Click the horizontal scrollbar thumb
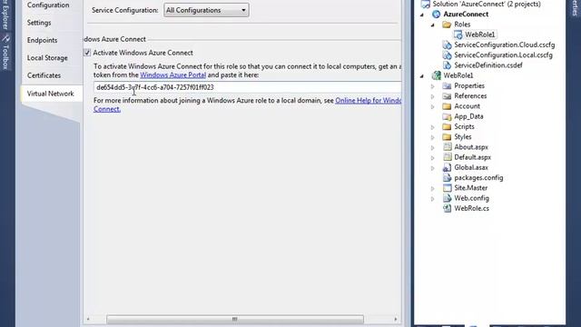This screenshot has height=327, width=581. 235,319
